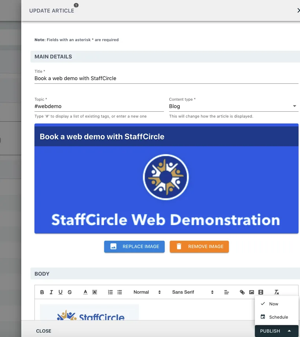
Task: Open the text alignment options
Action: tap(226, 292)
